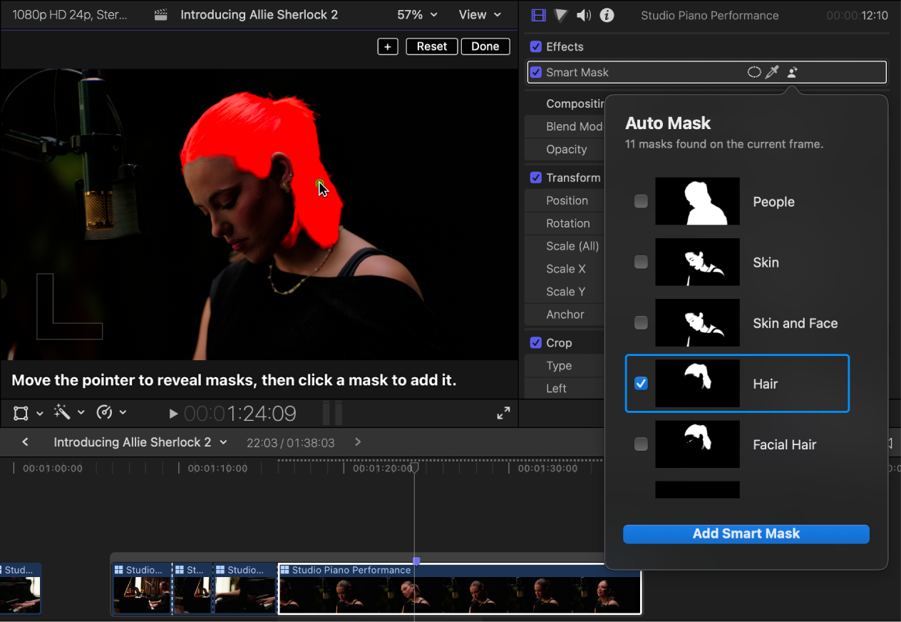Click the Anchor parameter row
This screenshot has height=622, width=901.
565,315
